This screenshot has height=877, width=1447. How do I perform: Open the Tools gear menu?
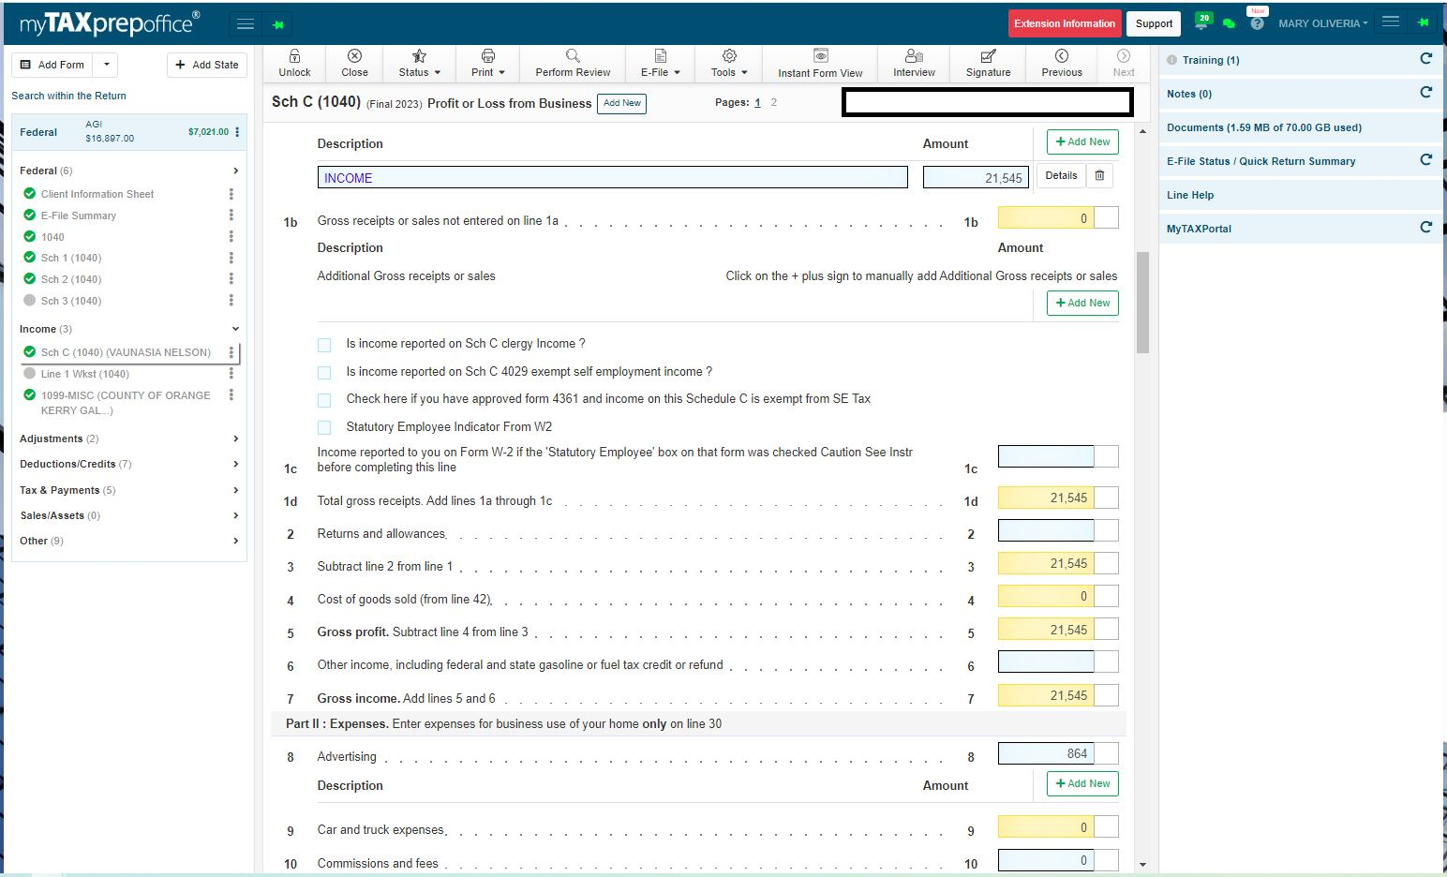(729, 63)
